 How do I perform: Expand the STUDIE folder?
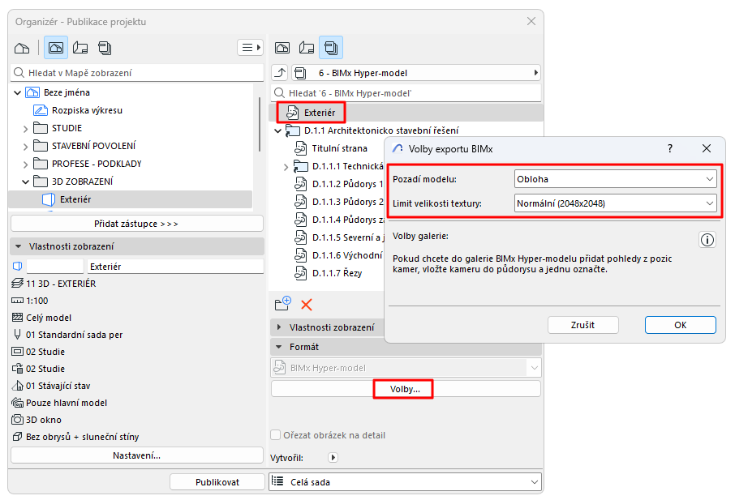[25, 128]
